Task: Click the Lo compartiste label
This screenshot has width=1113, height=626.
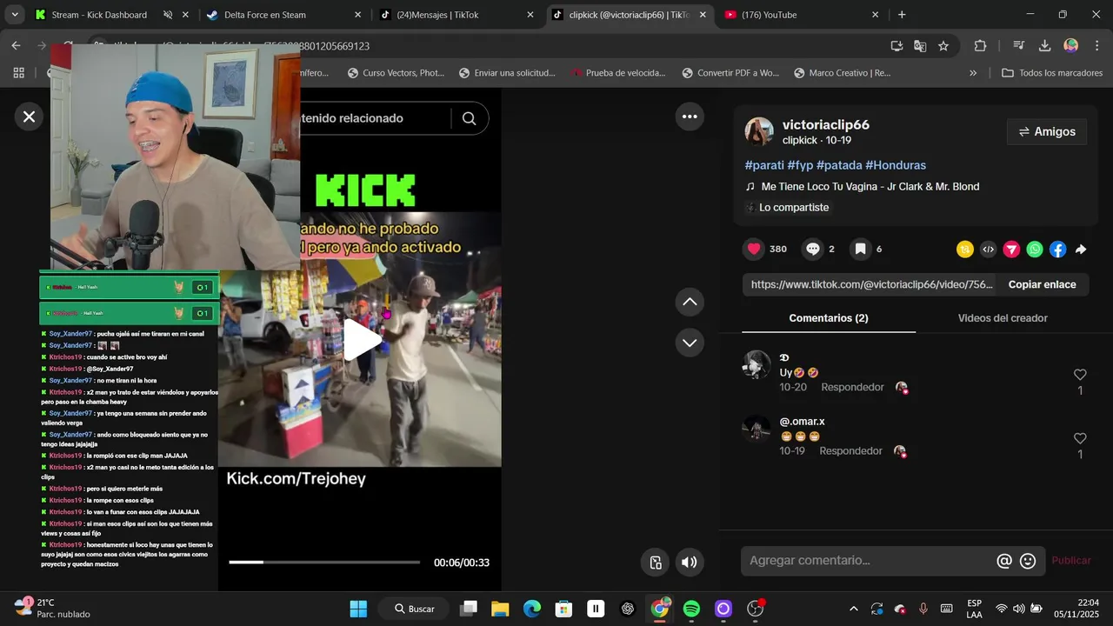Action: pyautogui.click(x=788, y=207)
